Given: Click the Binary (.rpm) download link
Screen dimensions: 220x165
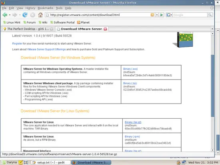Looking at the screenshot, I should (132, 137).
